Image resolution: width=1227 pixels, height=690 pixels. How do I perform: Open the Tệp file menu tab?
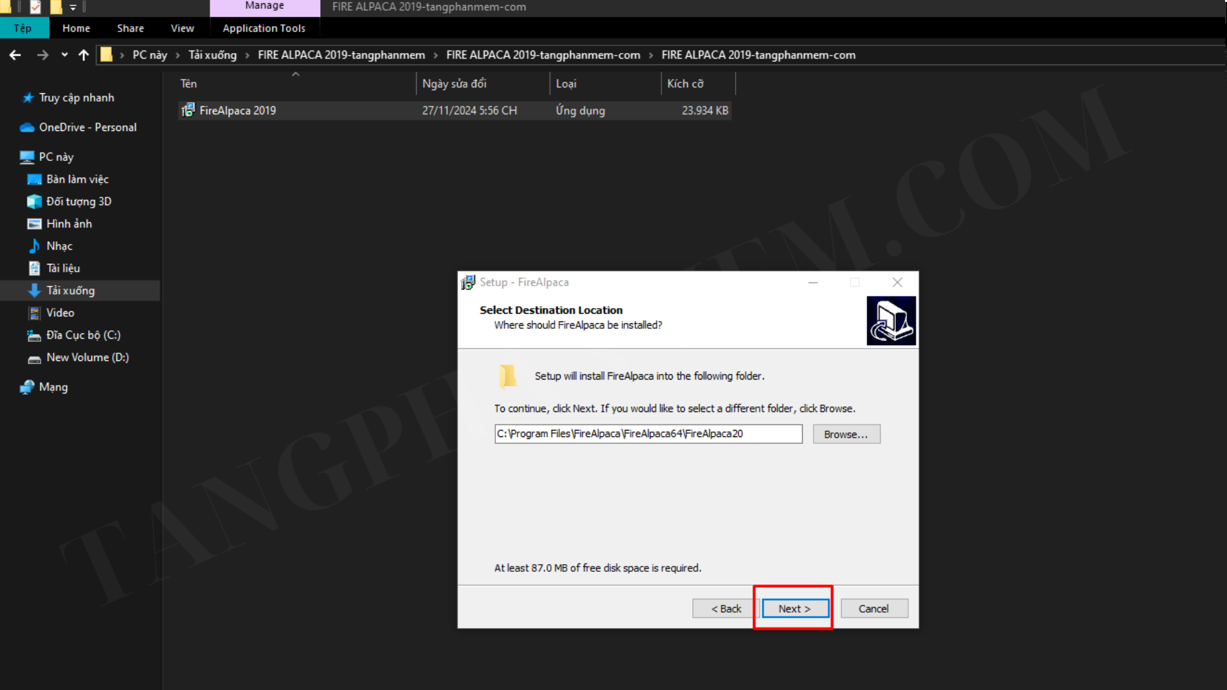click(x=23, y=28)
